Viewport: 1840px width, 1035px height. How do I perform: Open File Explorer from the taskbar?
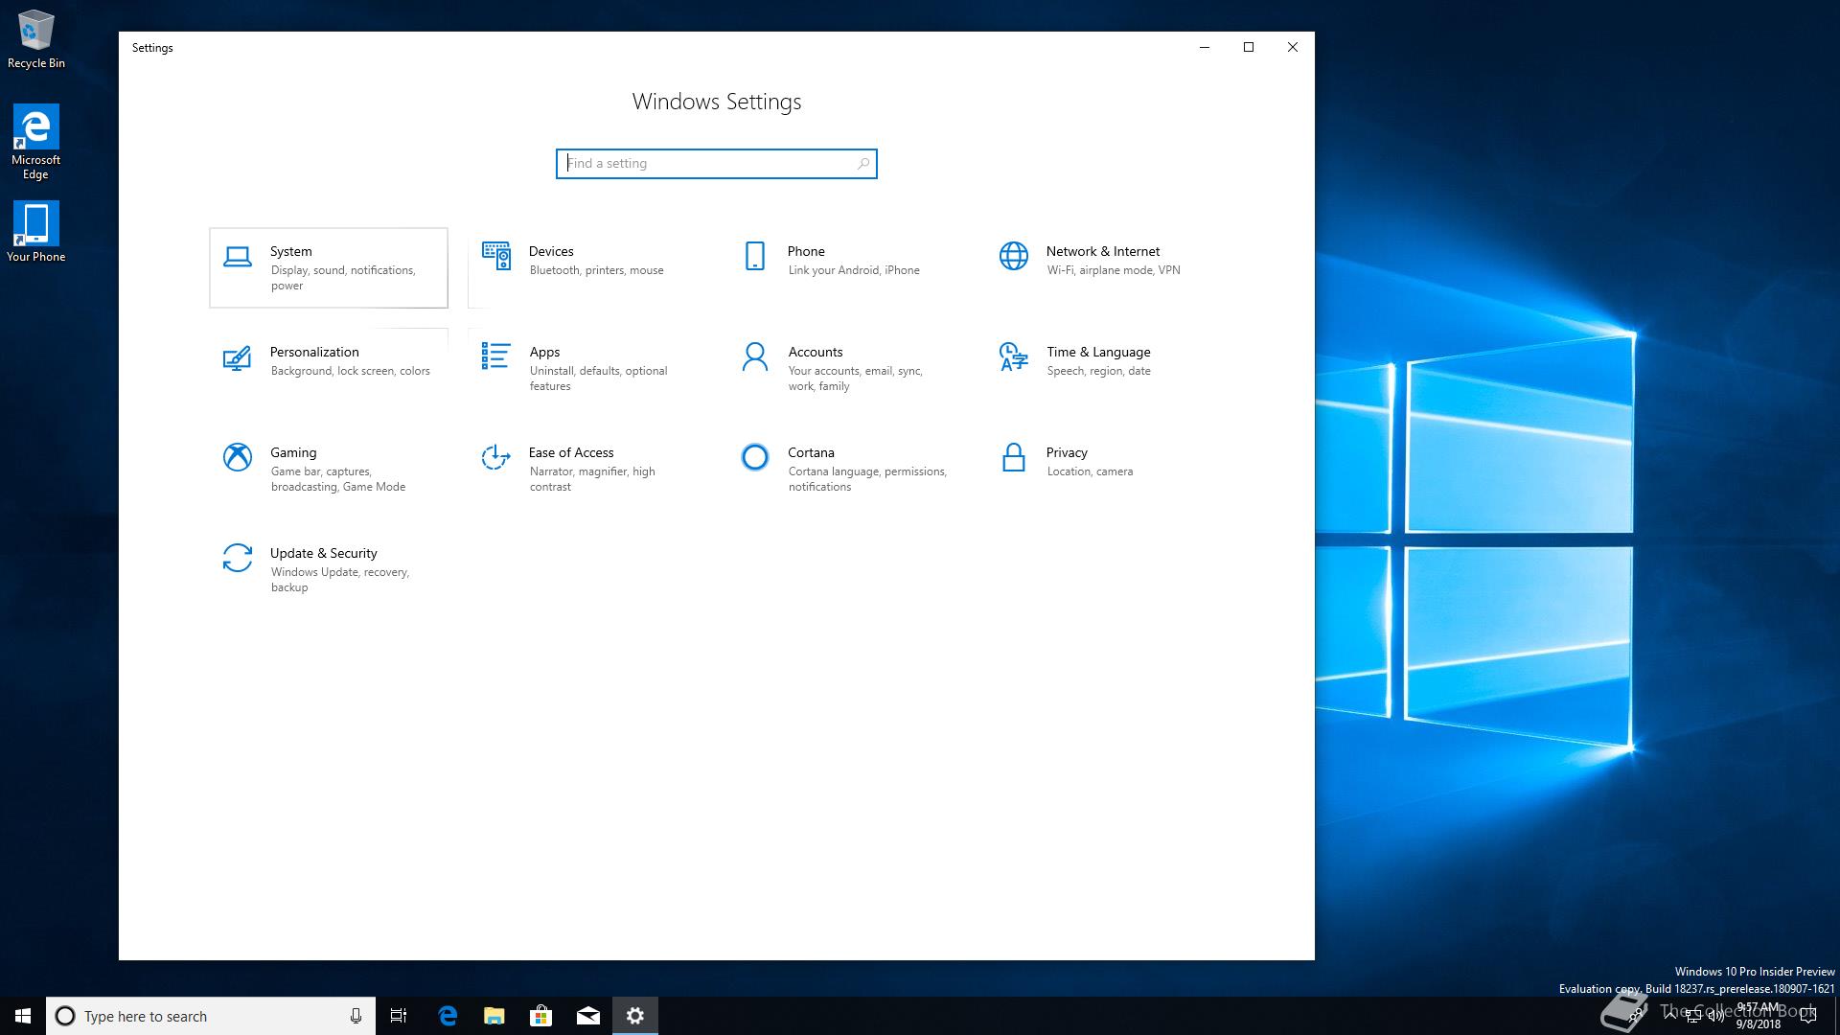pyautogui.click(x=494, y=1016)
